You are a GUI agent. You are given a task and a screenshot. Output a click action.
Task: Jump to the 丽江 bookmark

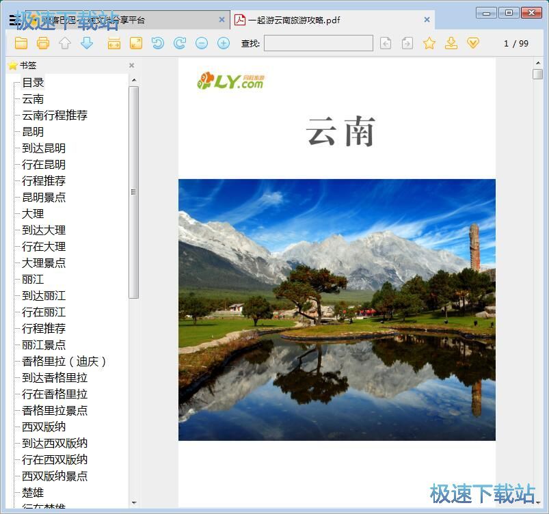(x=31, y=280)
